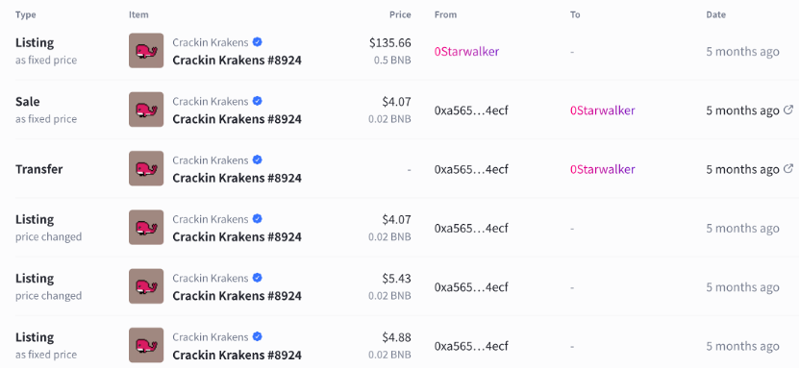
Task: Click verified badge in $5.43 Listing row
Action: click(258, 279)
